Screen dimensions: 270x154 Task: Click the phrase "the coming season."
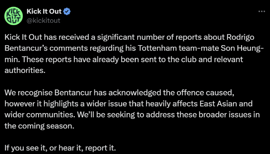point(39,126)
